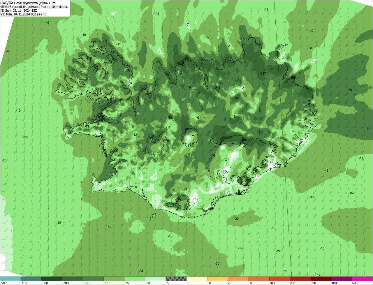Click the '-180' flux value

coord(236,98)
